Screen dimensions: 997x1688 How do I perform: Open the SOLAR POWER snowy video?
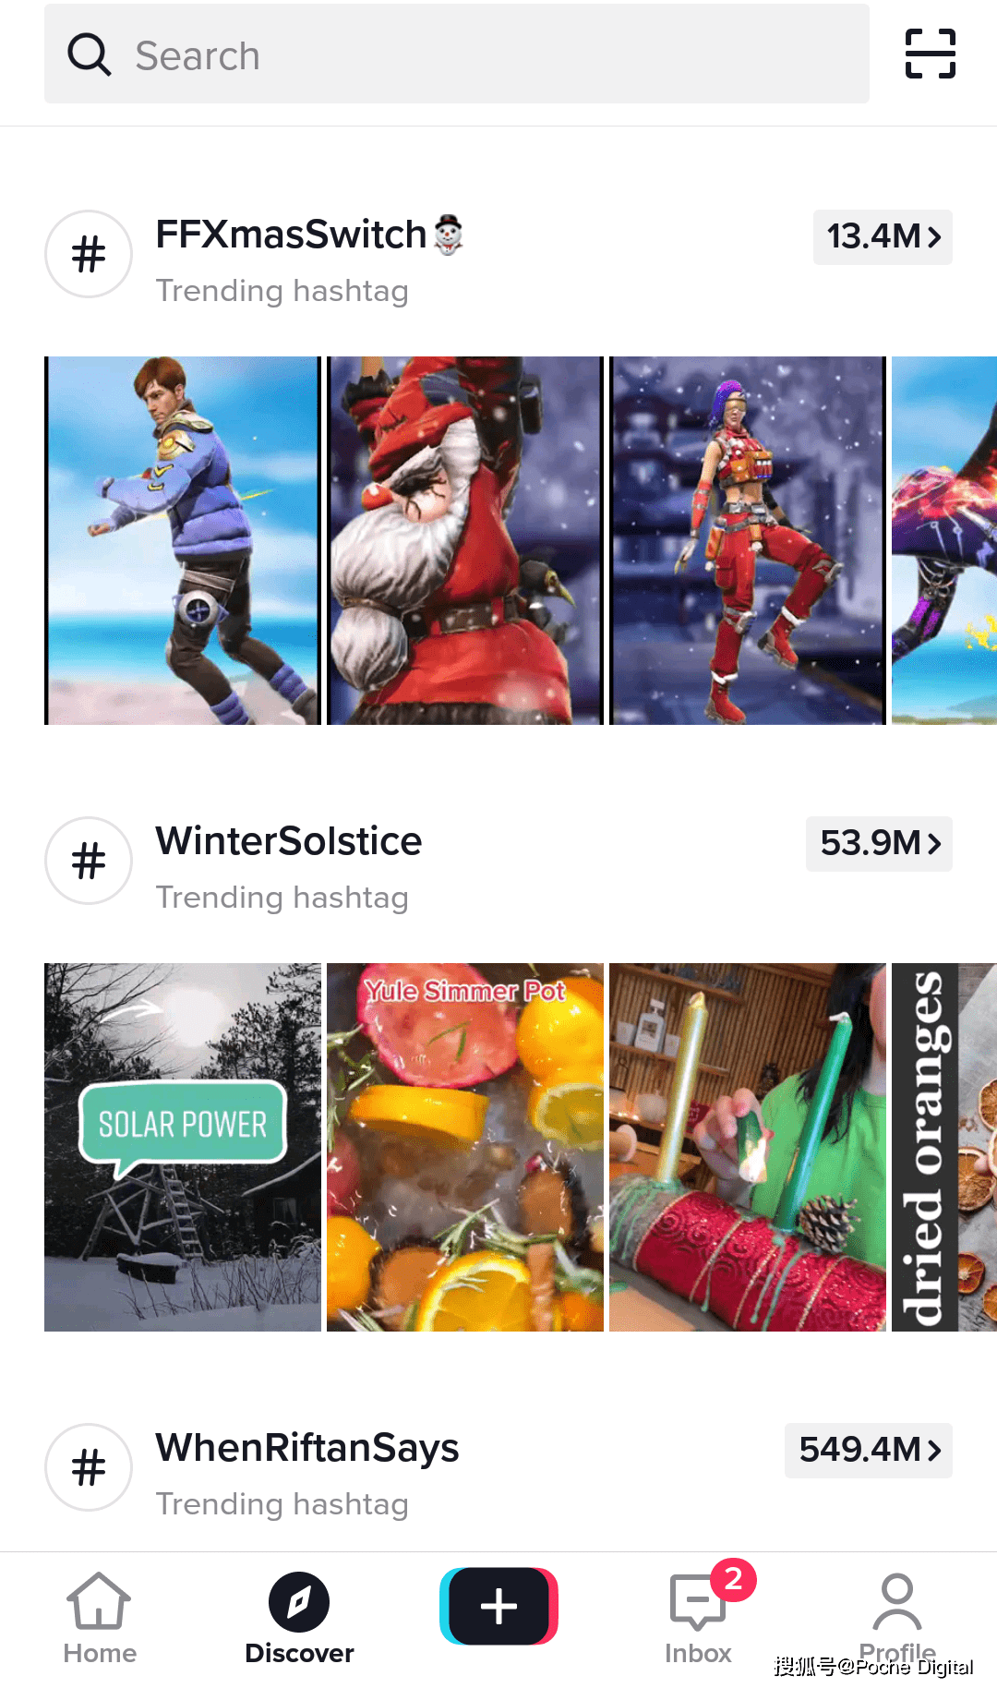point(183,1147)
